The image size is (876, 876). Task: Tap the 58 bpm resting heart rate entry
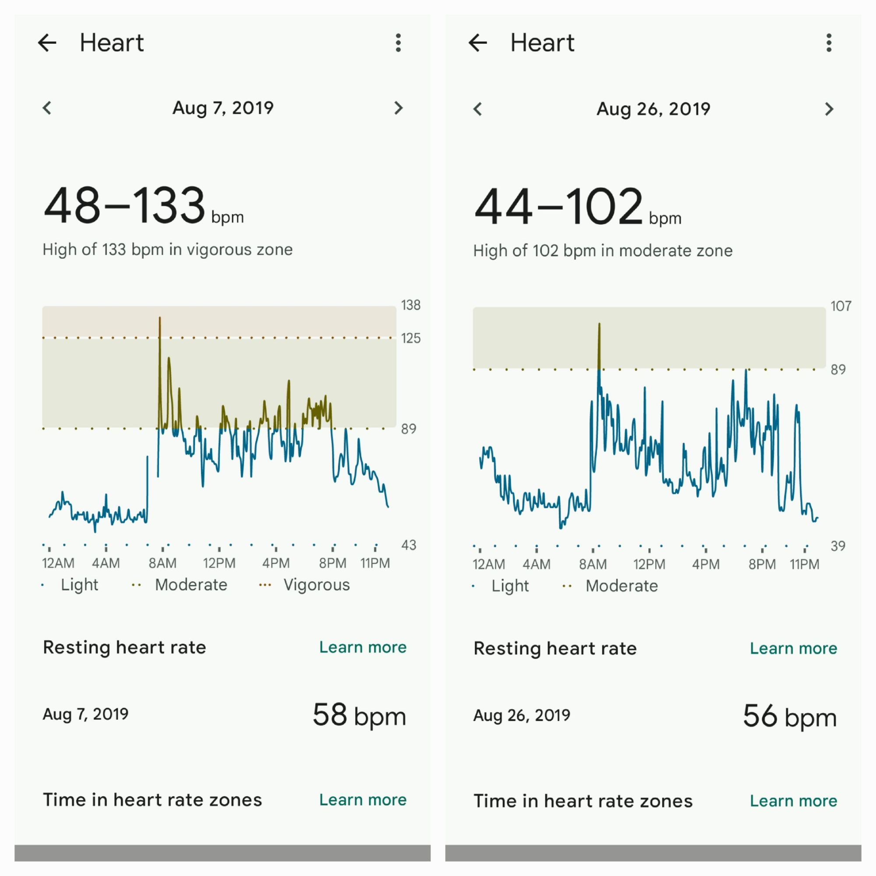359,715
